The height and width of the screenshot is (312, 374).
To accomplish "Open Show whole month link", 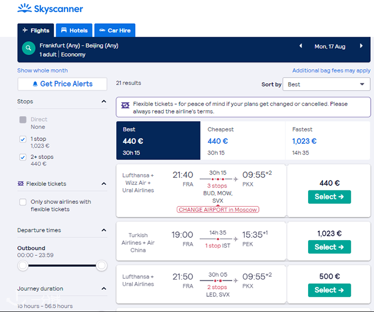I will (x=43, y=70).
